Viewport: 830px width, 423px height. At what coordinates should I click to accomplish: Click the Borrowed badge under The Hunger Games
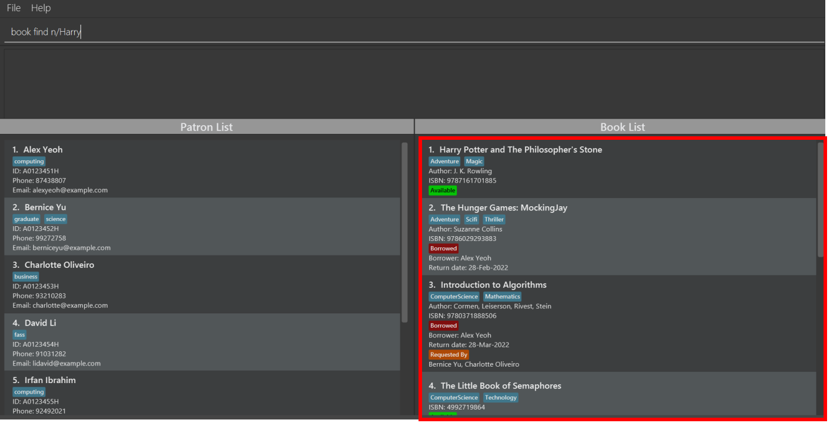tap(443, 249)
